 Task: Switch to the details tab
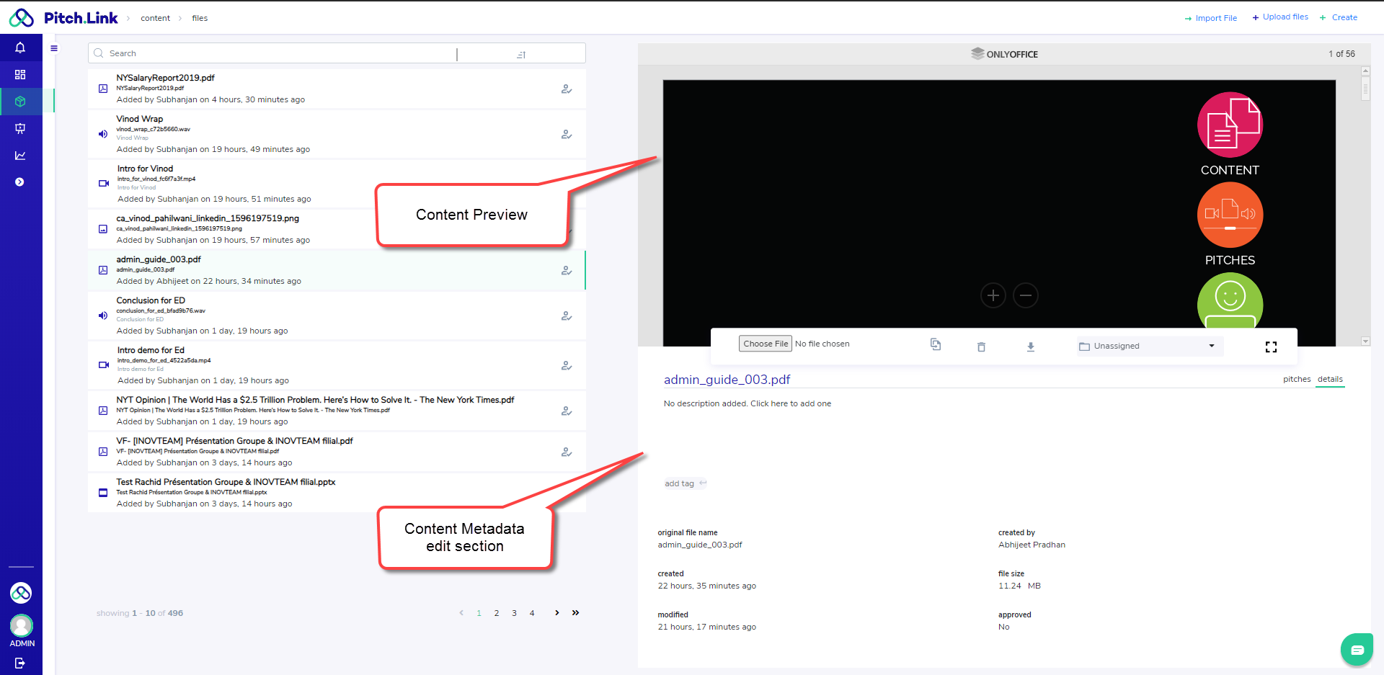point(1330,379)
